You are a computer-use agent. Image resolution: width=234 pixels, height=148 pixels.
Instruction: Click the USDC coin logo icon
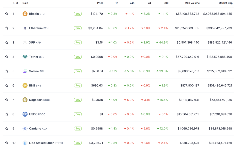(x=25, y=114)
